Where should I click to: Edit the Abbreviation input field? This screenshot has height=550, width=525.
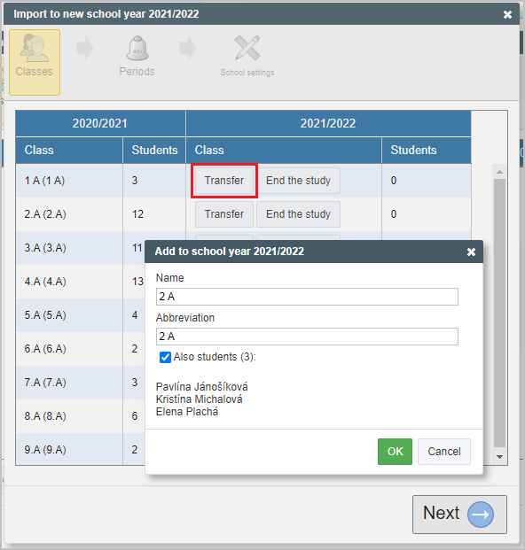[307, 337]
